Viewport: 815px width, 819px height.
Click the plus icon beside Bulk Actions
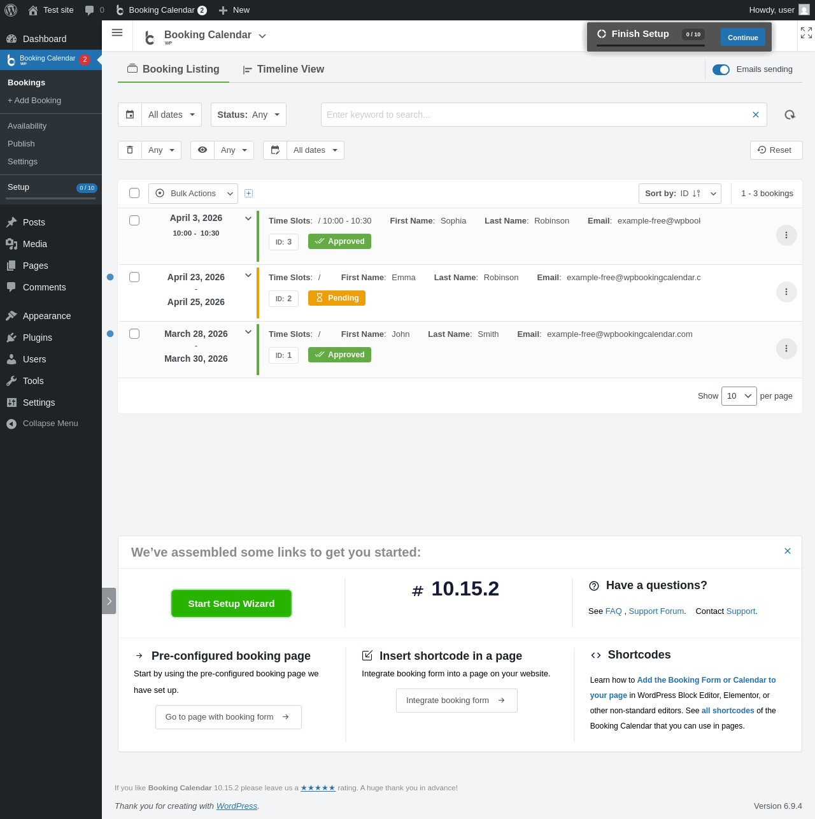[x=249, y=193]
